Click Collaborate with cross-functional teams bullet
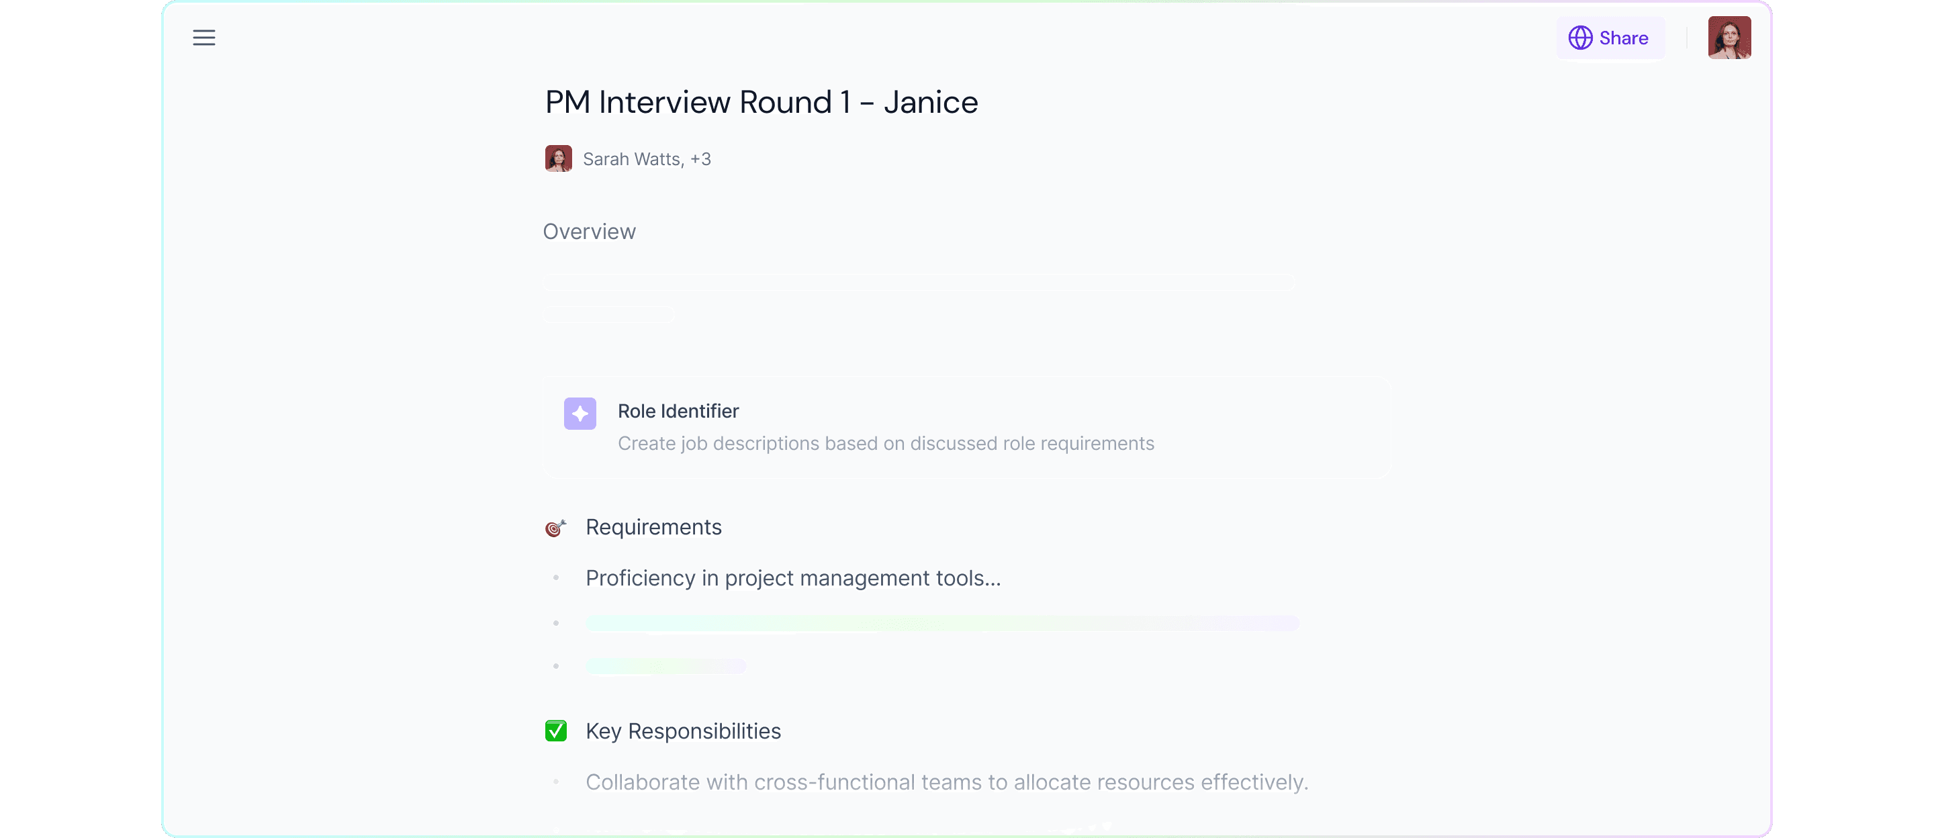The width and height of the screenshot is (1934, 838). pos(947,782)
